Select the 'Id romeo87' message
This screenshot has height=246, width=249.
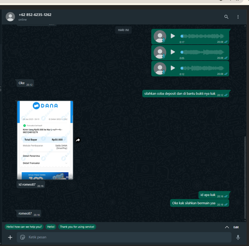(x=31, y=185)
